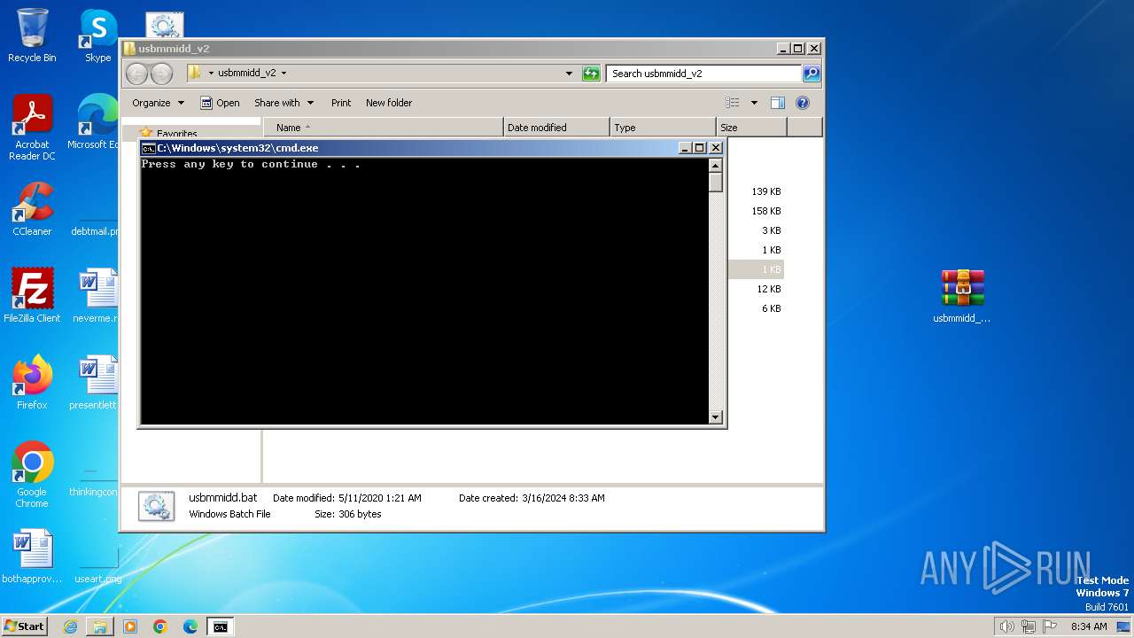Expand the Share with dropdown

point(283,103)
